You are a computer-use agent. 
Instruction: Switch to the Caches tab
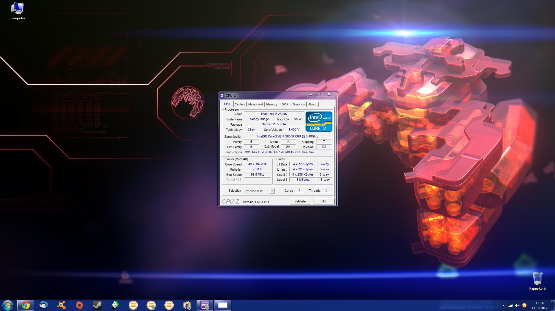[x=240, y=104]
